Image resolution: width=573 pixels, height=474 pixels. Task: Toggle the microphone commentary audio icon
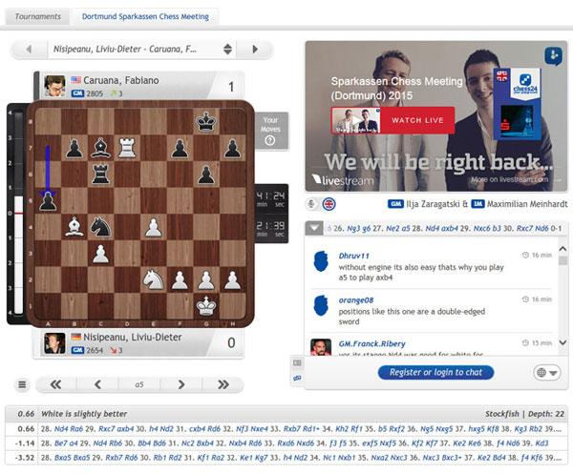311,204
